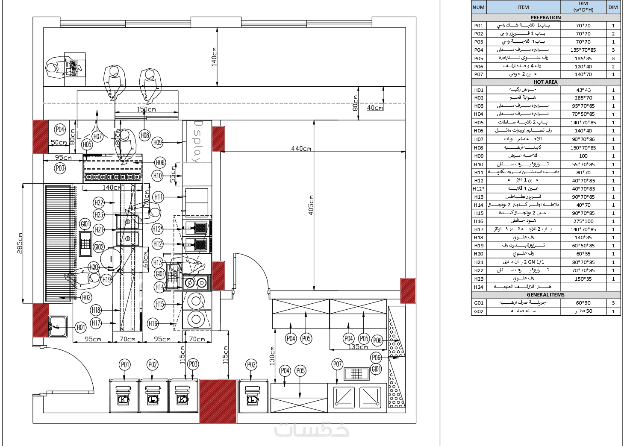Select the item cell containing "2 GN 1/1"
The width and height of the screenshot is (624, 446).
(x=523, y=262)
